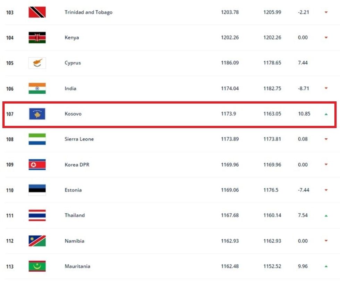340x288 pixels.
Task: Click the Korea DPR flag icon
Action: (37, 164)
